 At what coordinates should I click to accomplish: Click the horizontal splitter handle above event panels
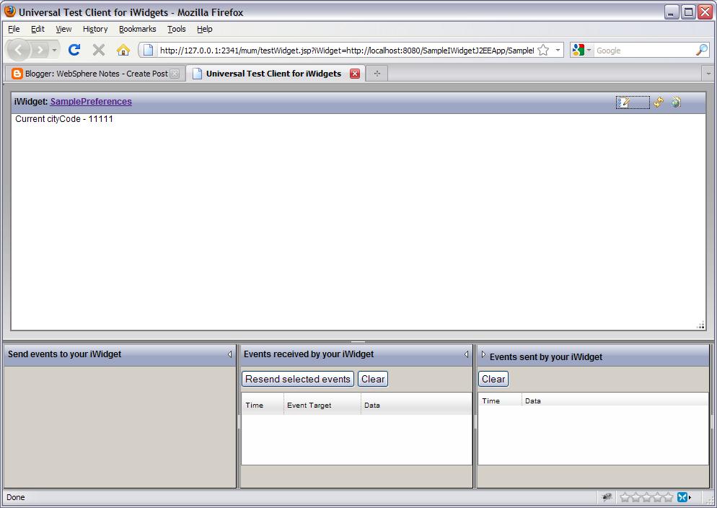click(358, 341)
